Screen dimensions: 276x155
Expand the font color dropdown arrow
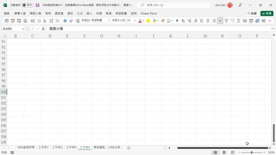144,21
